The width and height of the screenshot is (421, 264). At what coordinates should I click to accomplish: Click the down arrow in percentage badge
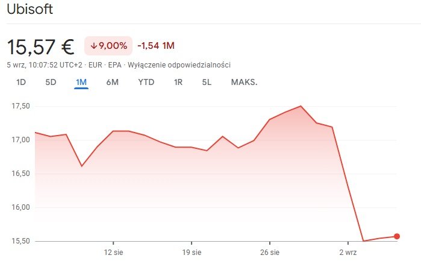[x=94, y=46]
